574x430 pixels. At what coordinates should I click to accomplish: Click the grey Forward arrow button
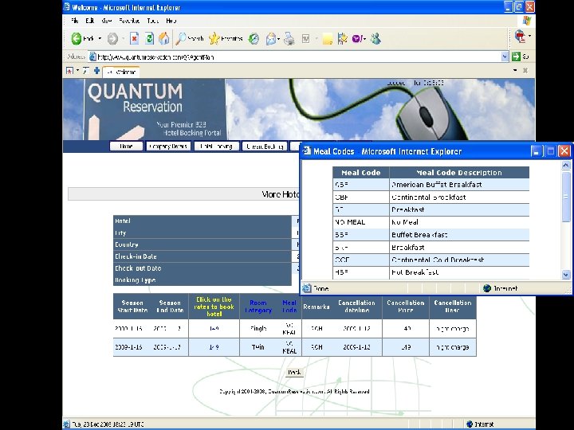112,38
